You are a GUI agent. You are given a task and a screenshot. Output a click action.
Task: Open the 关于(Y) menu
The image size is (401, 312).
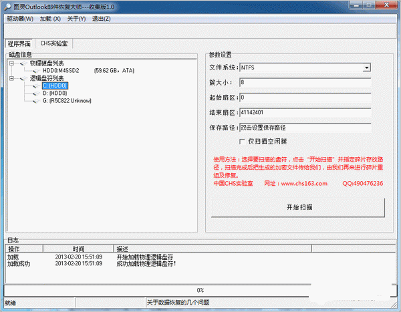tap(76, 19)
